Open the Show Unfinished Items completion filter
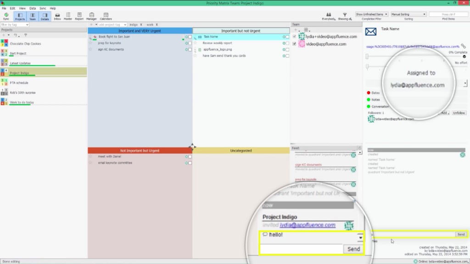This screenshot has width=470, height=264. click(x=371, y=14)
